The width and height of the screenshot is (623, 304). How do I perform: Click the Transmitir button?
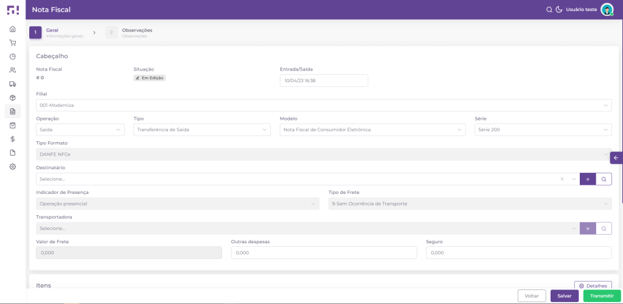[602, 295]
